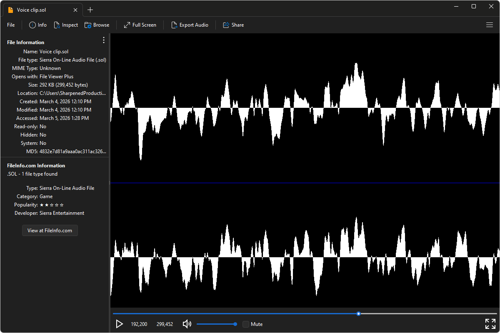Click the expand view icon at bottom right
Screen dimensions: 500x333
(490, 324)
